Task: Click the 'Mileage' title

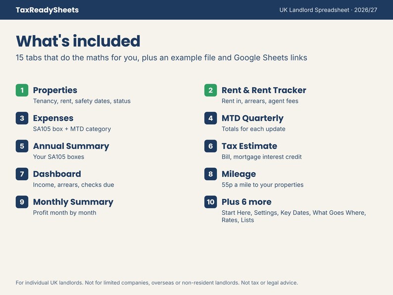Action: (239, 174)
